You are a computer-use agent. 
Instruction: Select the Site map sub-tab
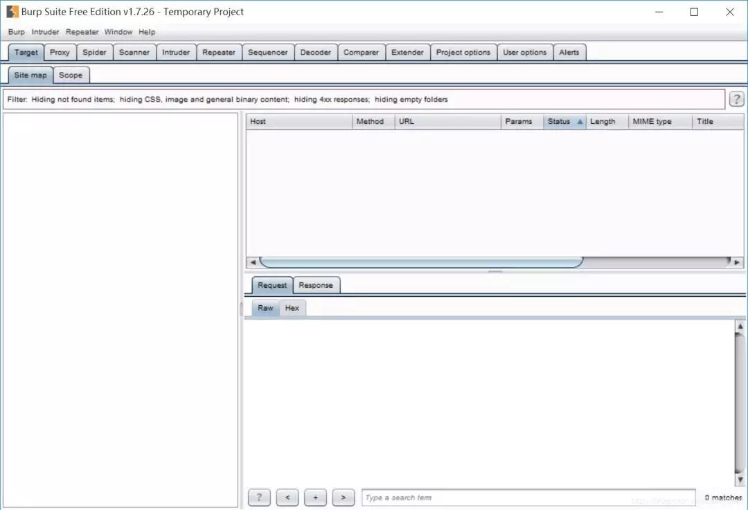tap(30, 75)
